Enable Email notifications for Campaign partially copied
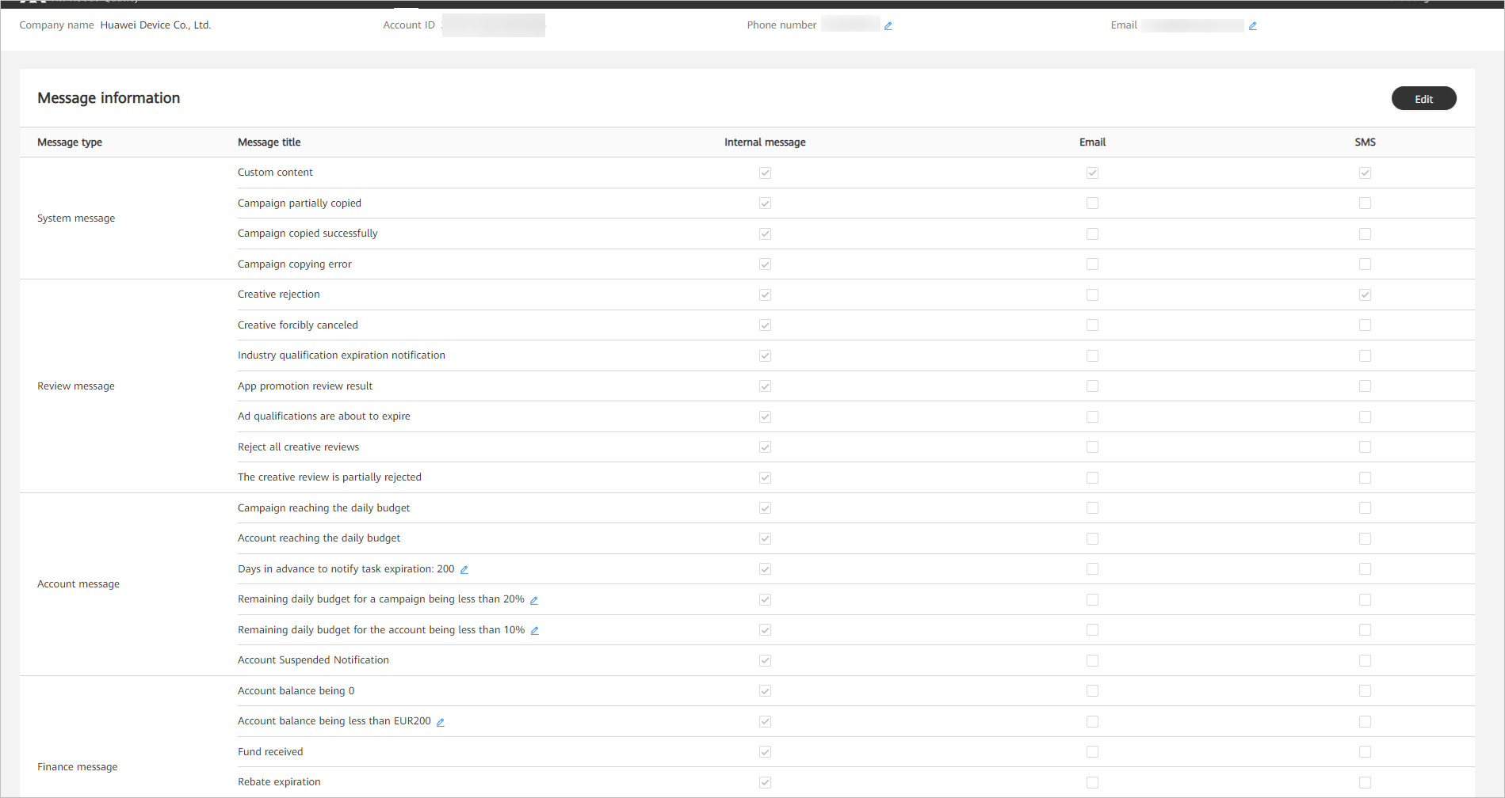The height and width of the screenshot is (798, 1505). pos(1092,203)
